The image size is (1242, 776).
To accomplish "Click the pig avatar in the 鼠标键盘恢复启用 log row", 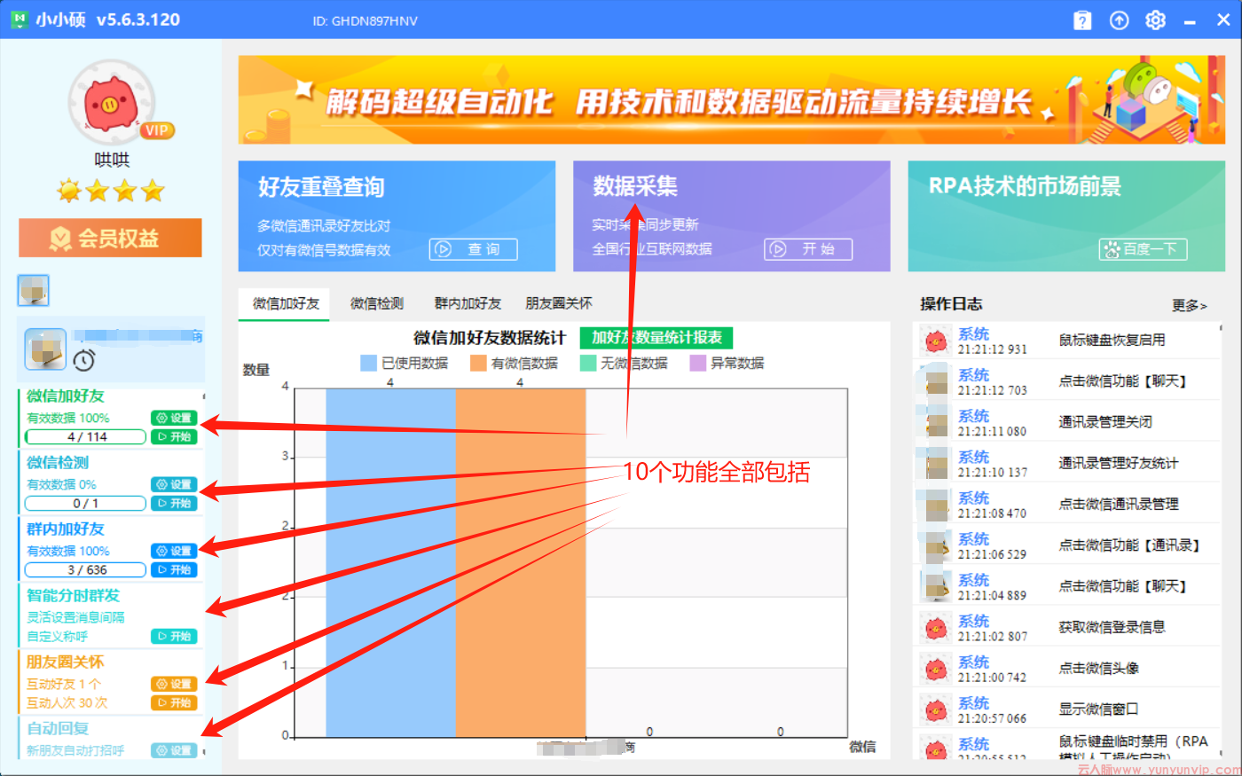I will pos(935,341).
